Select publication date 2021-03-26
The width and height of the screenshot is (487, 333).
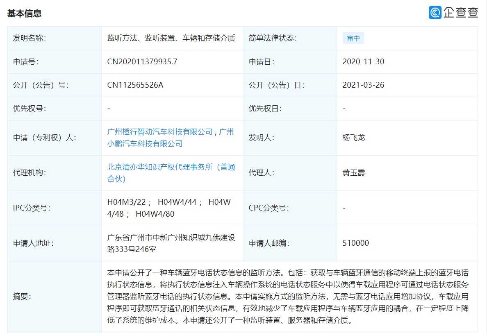pos(363,85)
